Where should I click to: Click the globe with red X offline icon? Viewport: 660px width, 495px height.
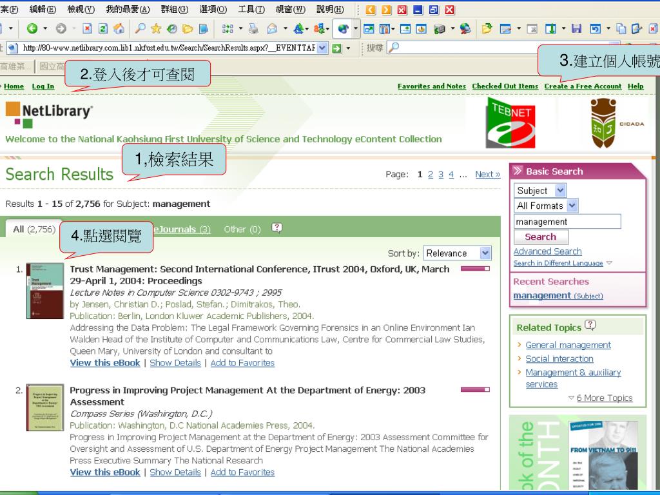[x=465, y=28]
